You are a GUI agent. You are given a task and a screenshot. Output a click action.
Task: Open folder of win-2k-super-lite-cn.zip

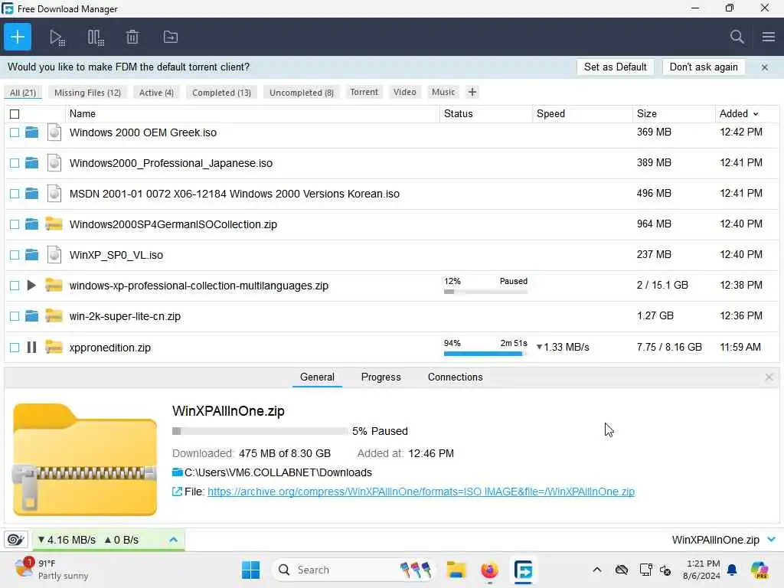(x=31, y=315)
